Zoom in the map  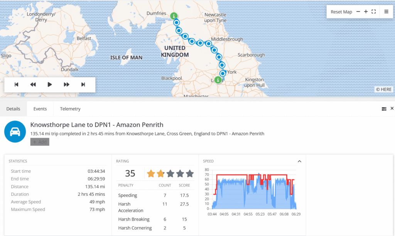point(366,12)
